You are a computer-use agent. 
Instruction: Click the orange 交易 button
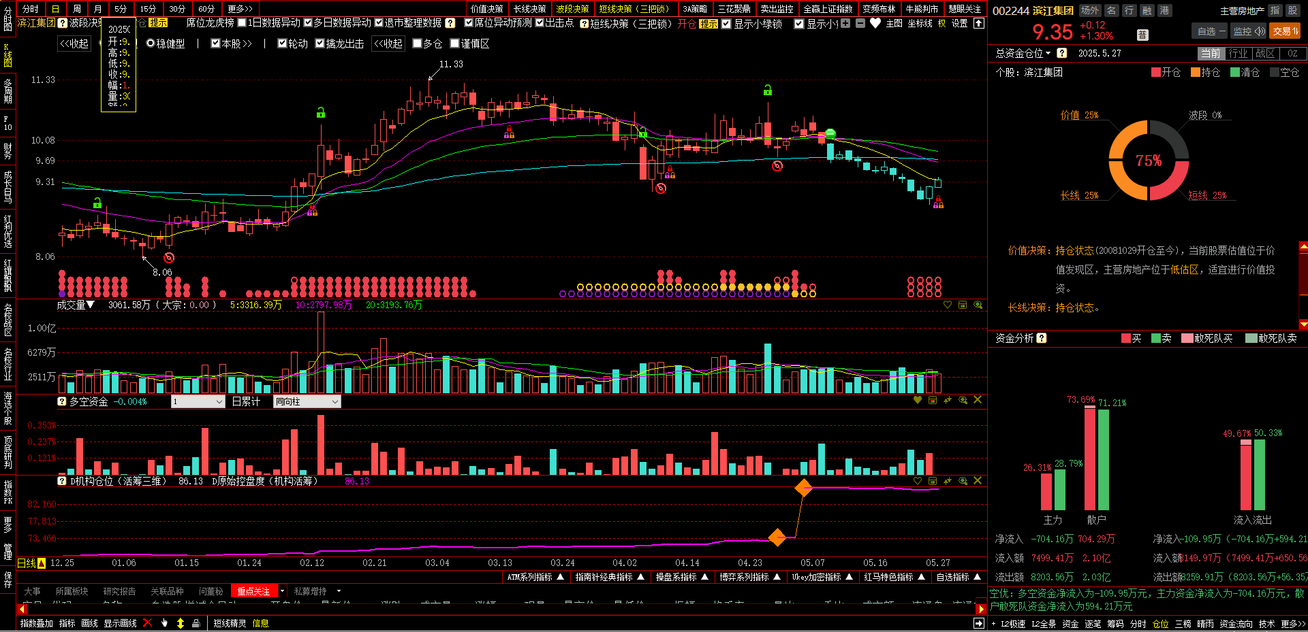click(x=1285, y=31)
